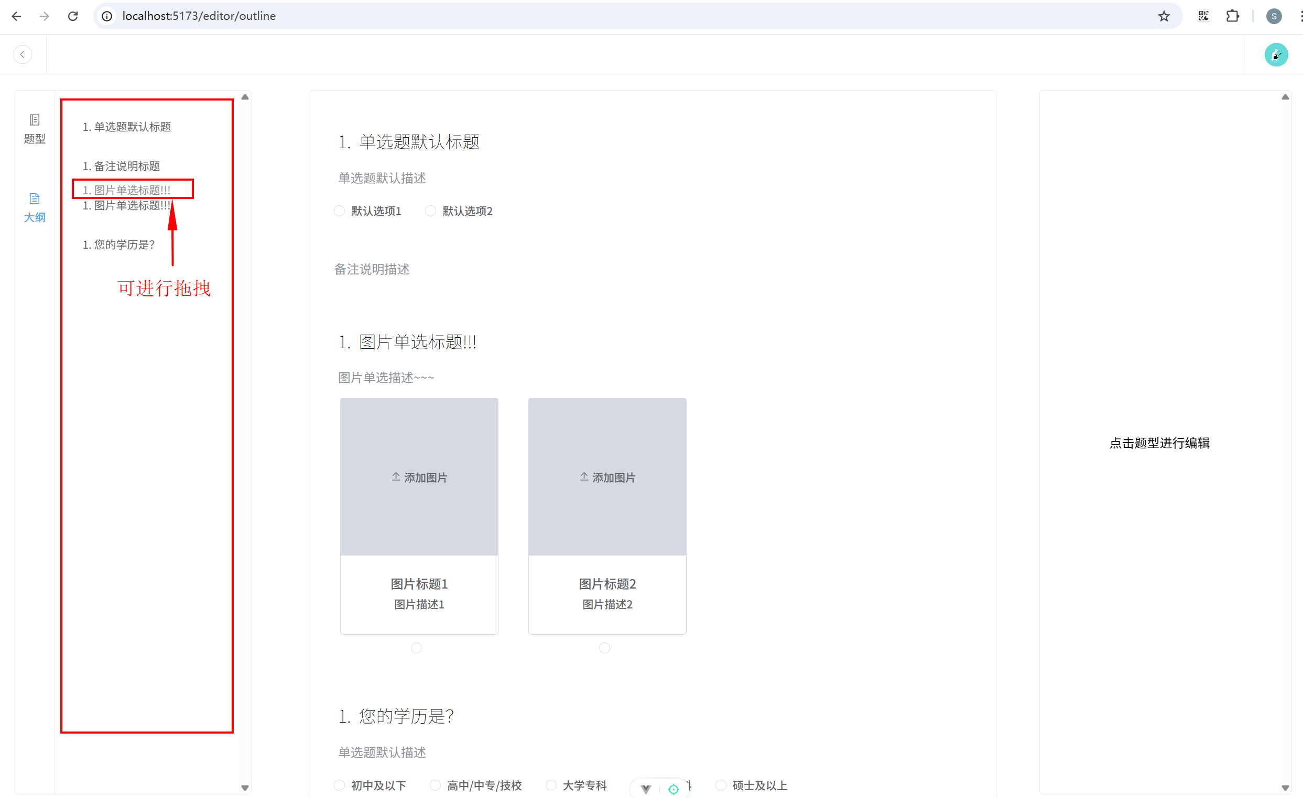
Task: Click 添加图片 in the second image card
Action: tap(607, 477)
